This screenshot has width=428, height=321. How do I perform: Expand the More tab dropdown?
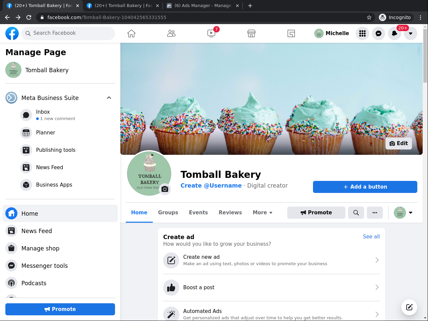coord(262,213)
